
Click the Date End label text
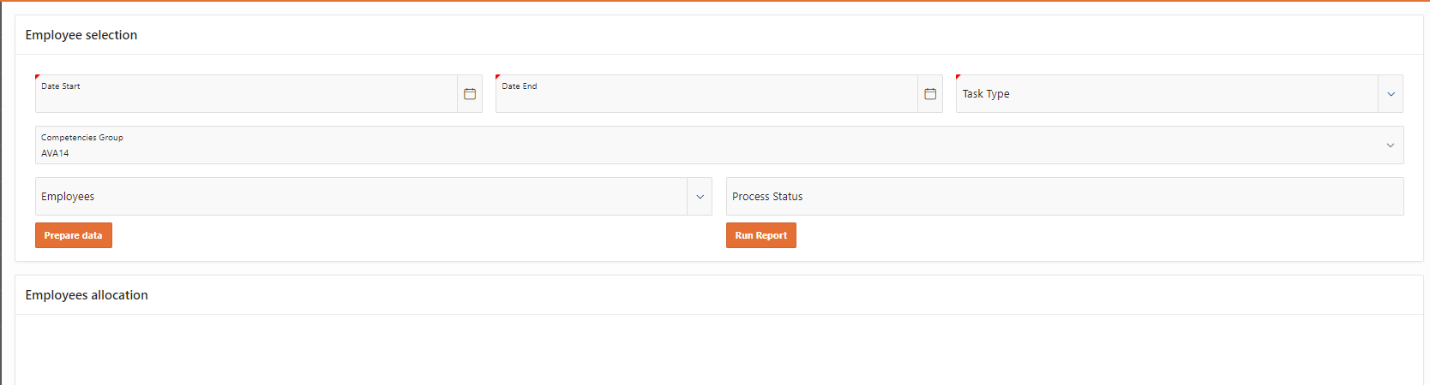[520, 86]
